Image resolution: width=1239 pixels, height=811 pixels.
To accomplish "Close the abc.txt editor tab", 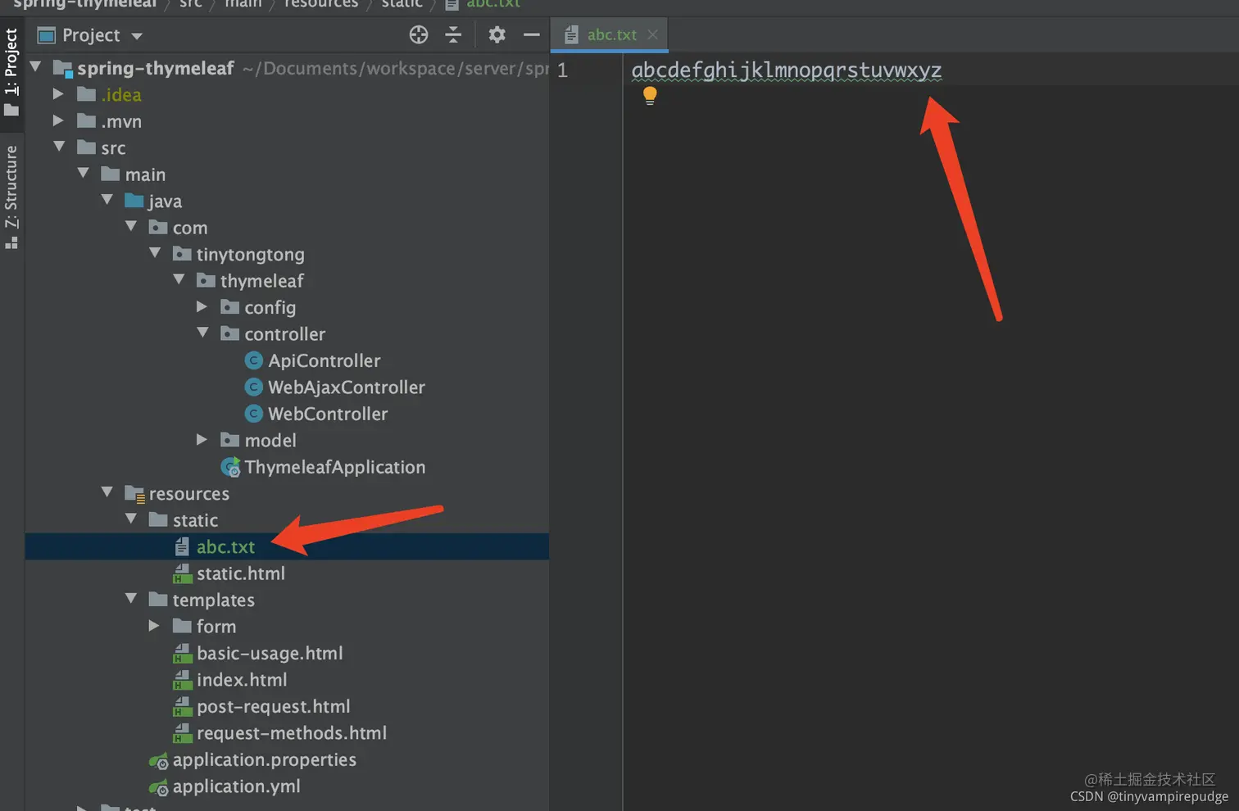I will tap(652, 34).
